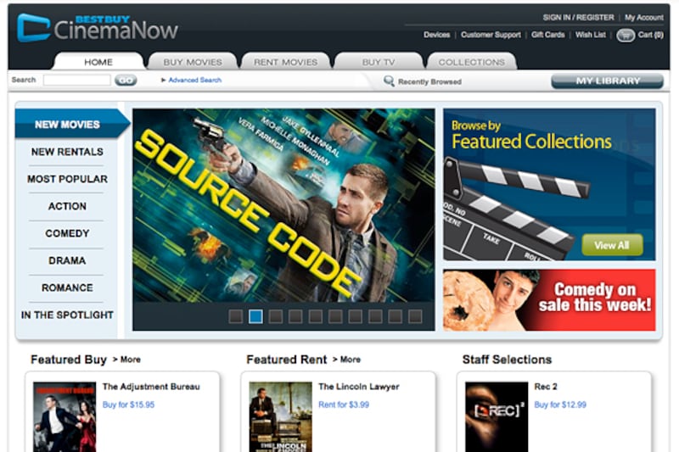679x452 pixels.
Task: Select New Rentals in the sidebar
Action: tap(67, 152)
